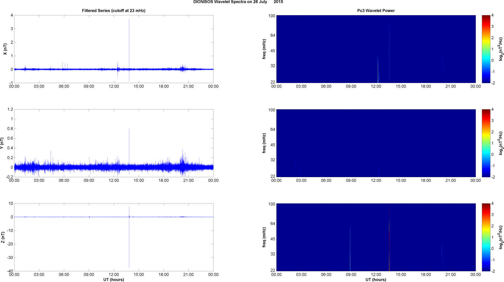
Task: Click the '3' tick on the X series vertical axis
Action: pyautogui.click(x=12, y=29)
